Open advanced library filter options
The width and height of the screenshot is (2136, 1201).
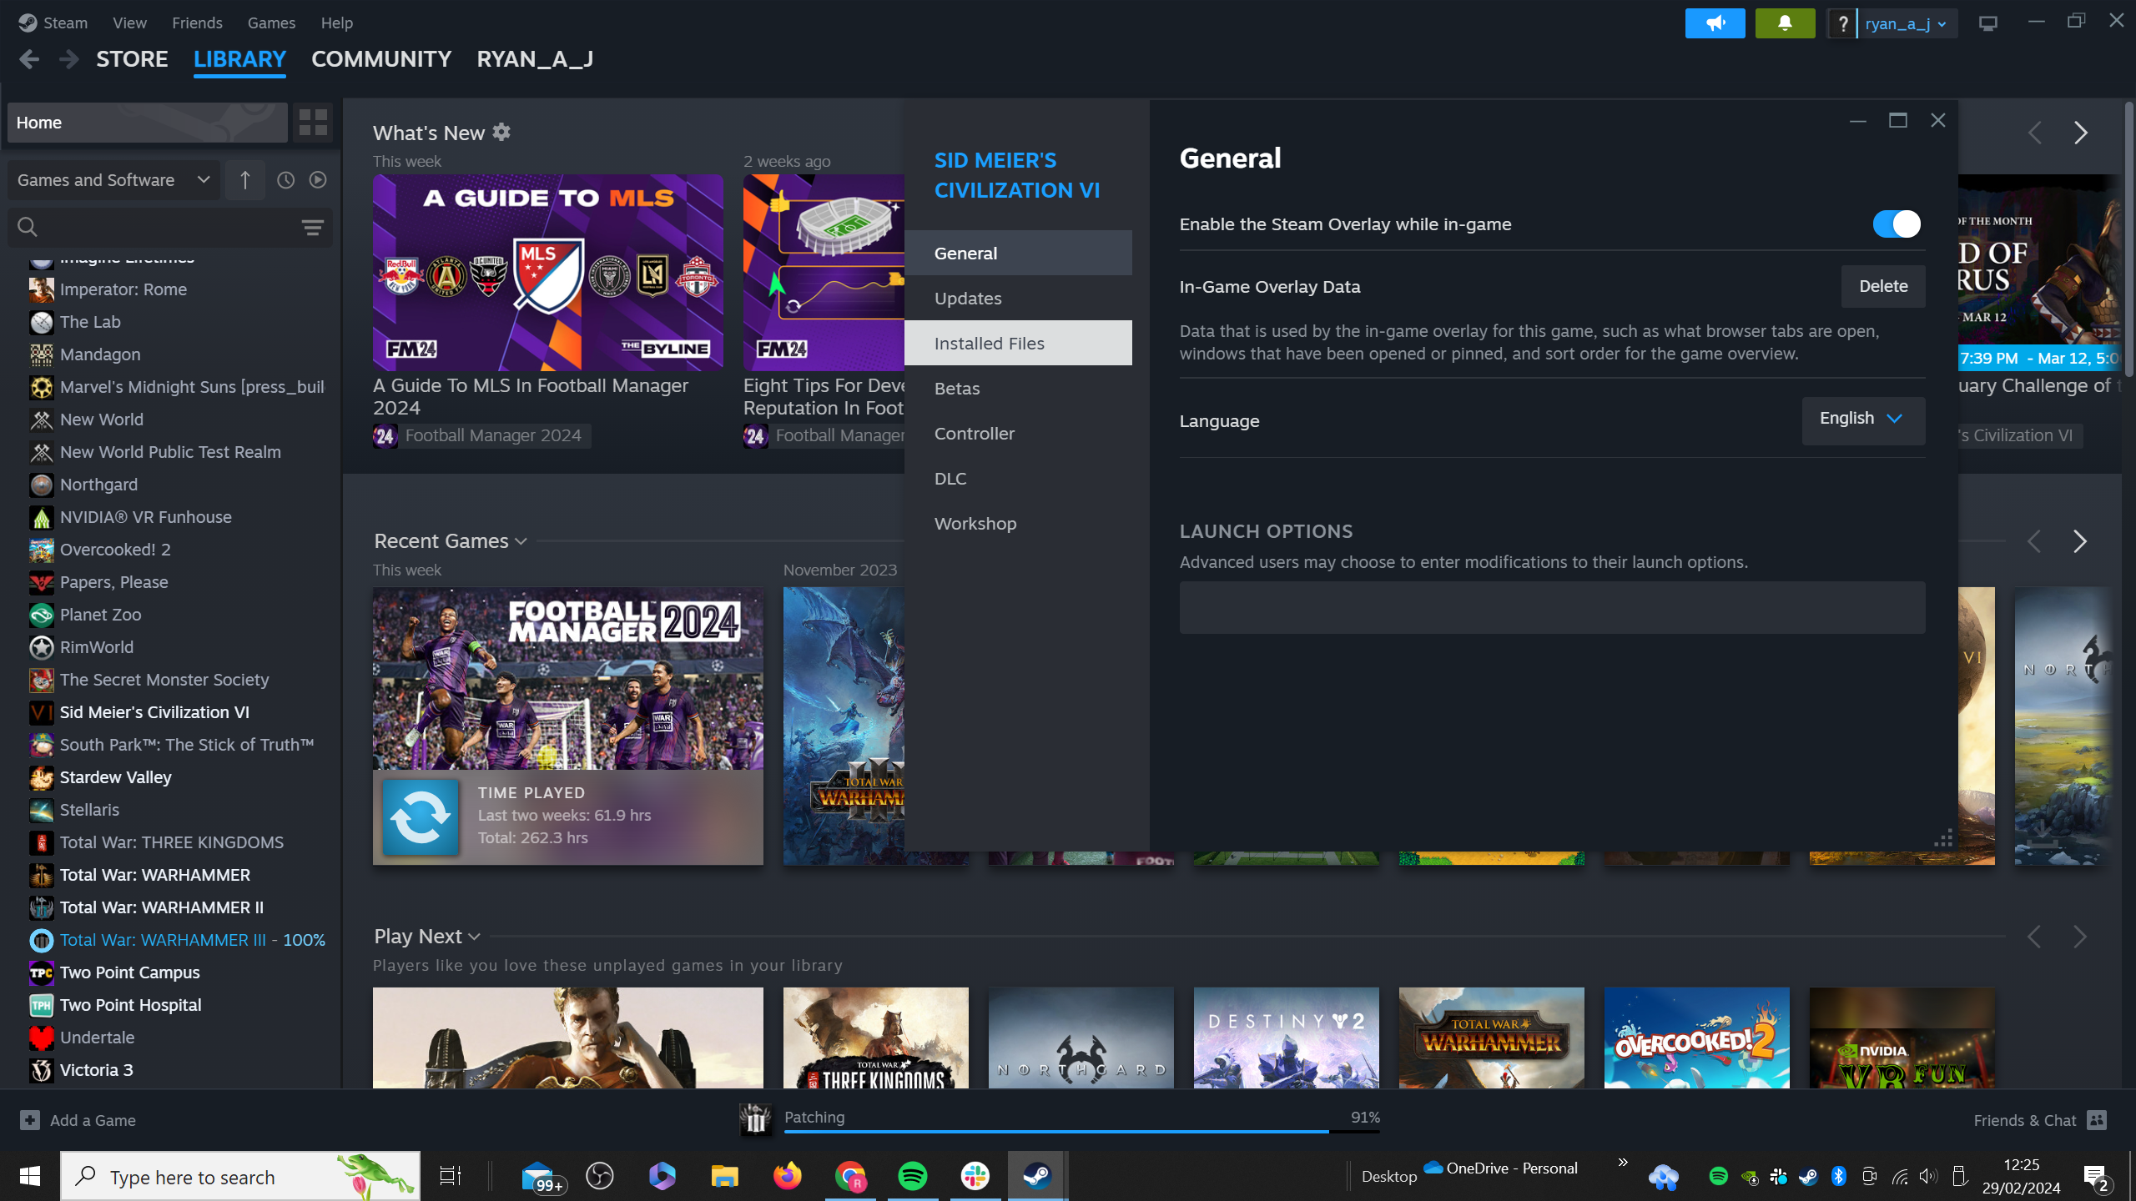[313, 227]
